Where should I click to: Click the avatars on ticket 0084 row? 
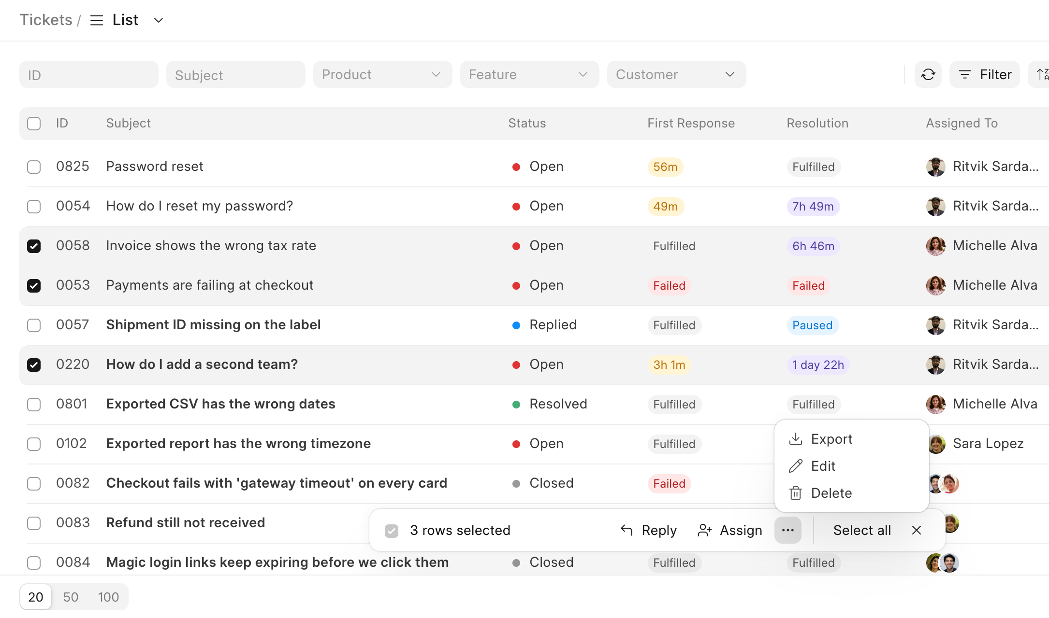click(942, 562)
